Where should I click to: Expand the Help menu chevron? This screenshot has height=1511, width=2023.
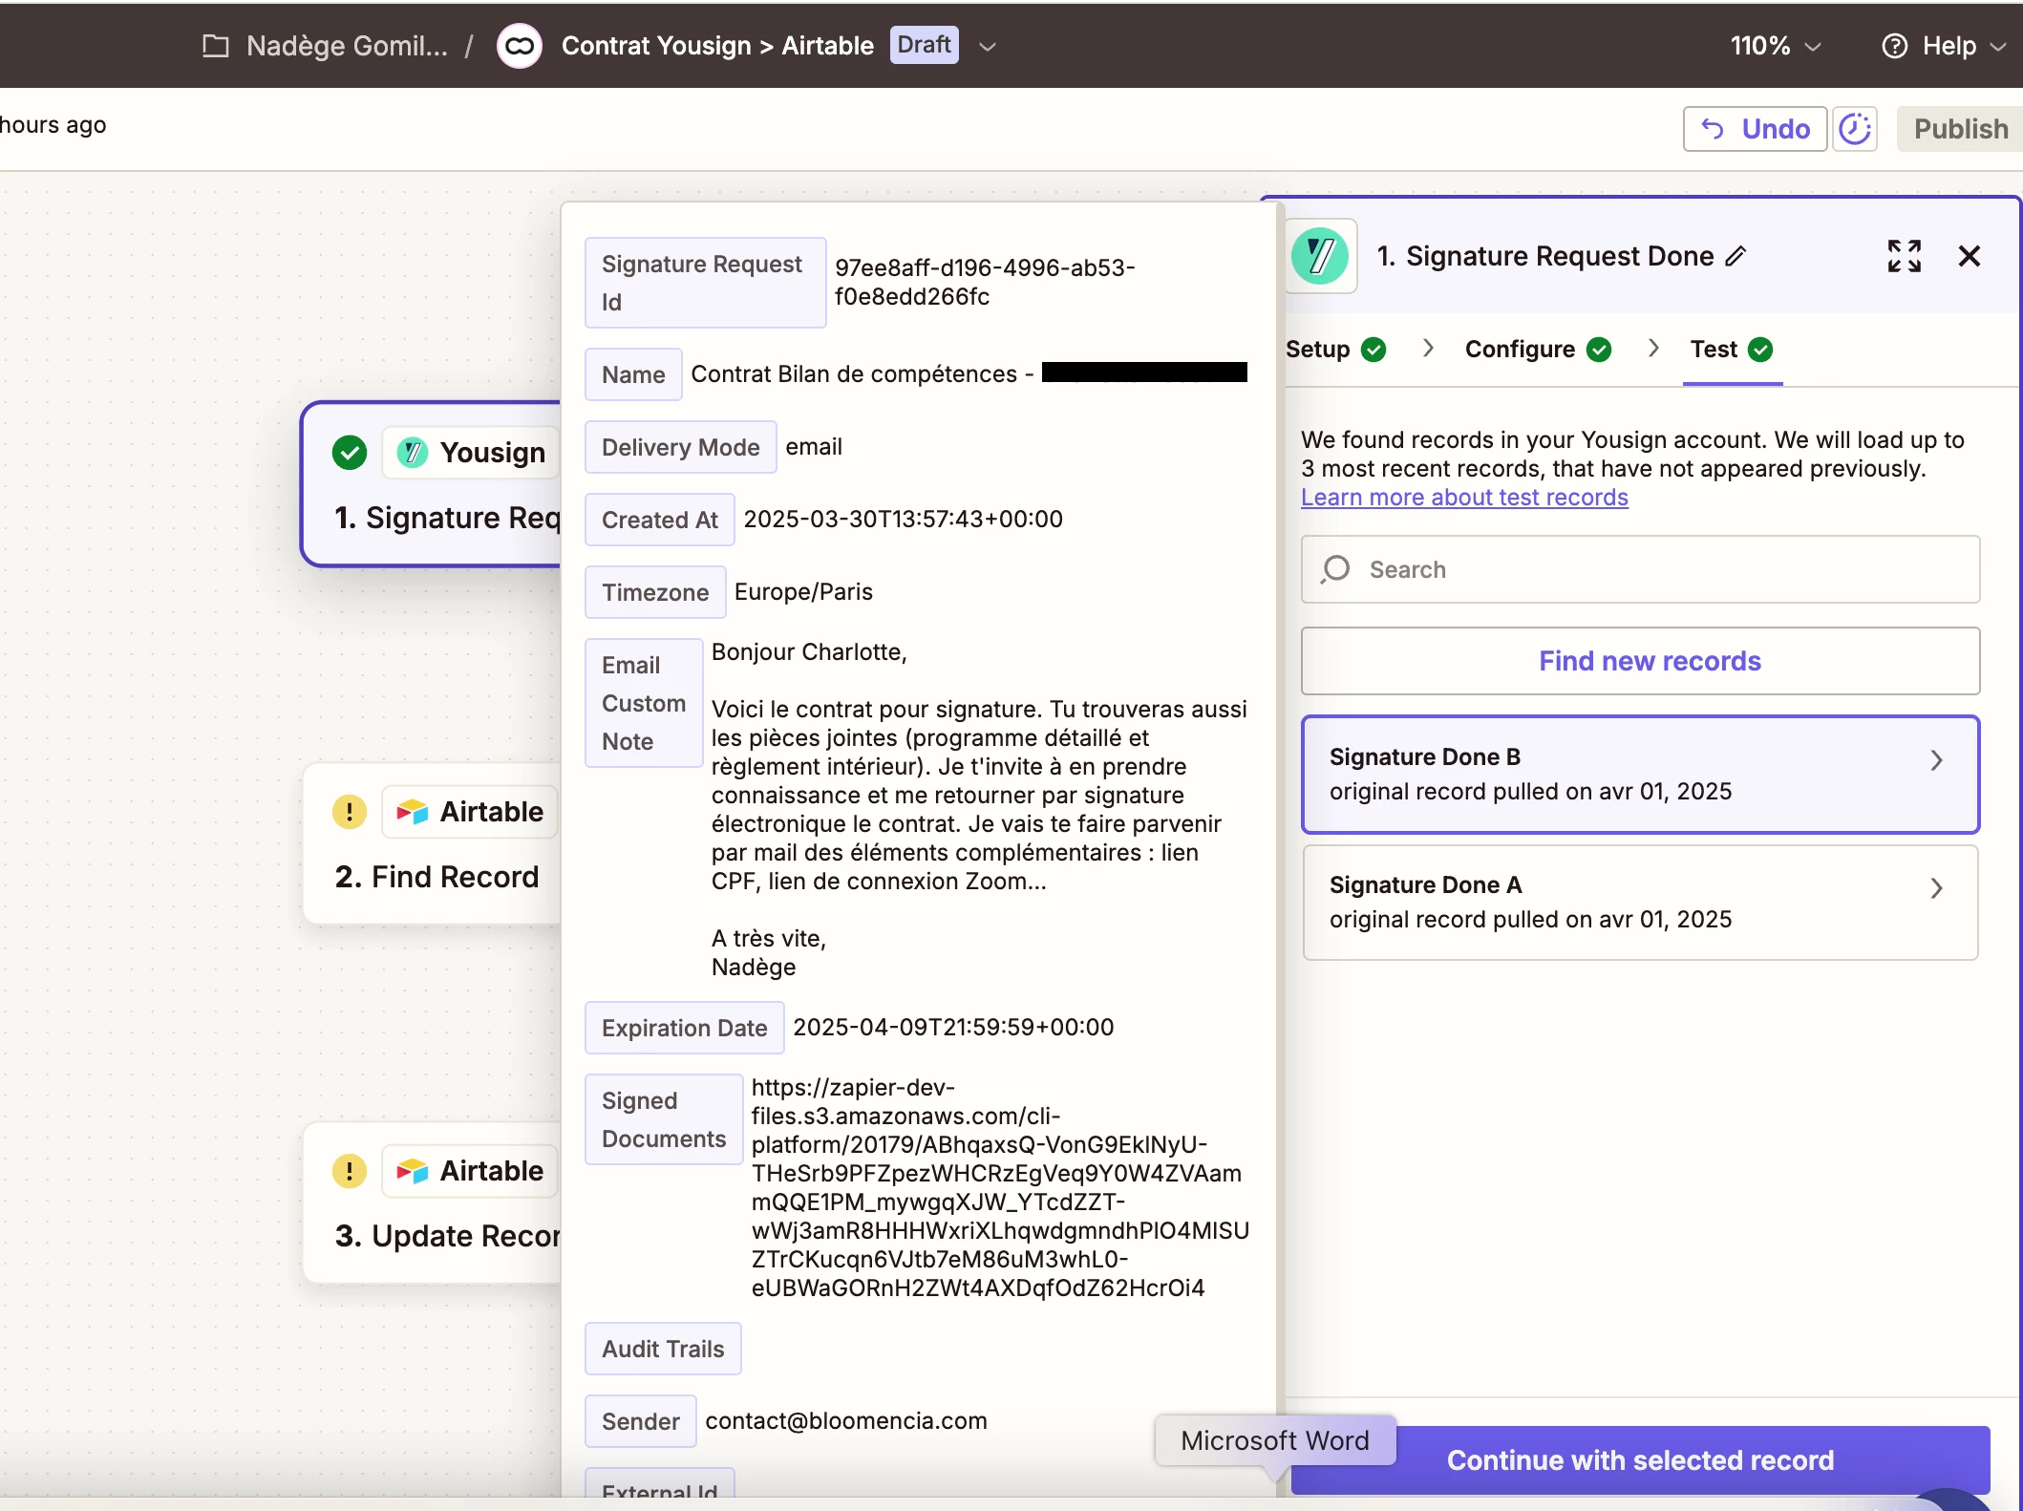[1998, 47]
